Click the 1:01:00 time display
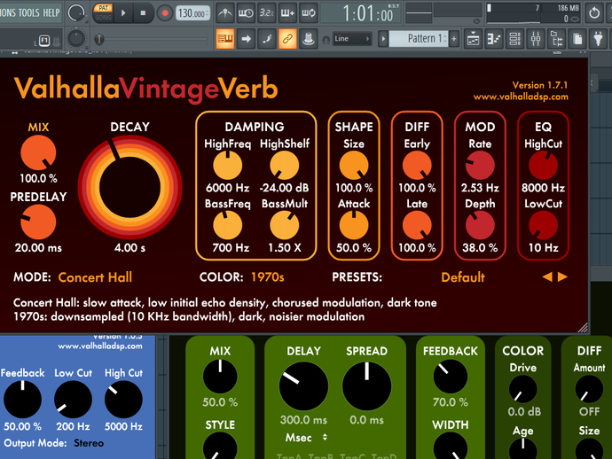The image size is (612, 459). [361, 13]
